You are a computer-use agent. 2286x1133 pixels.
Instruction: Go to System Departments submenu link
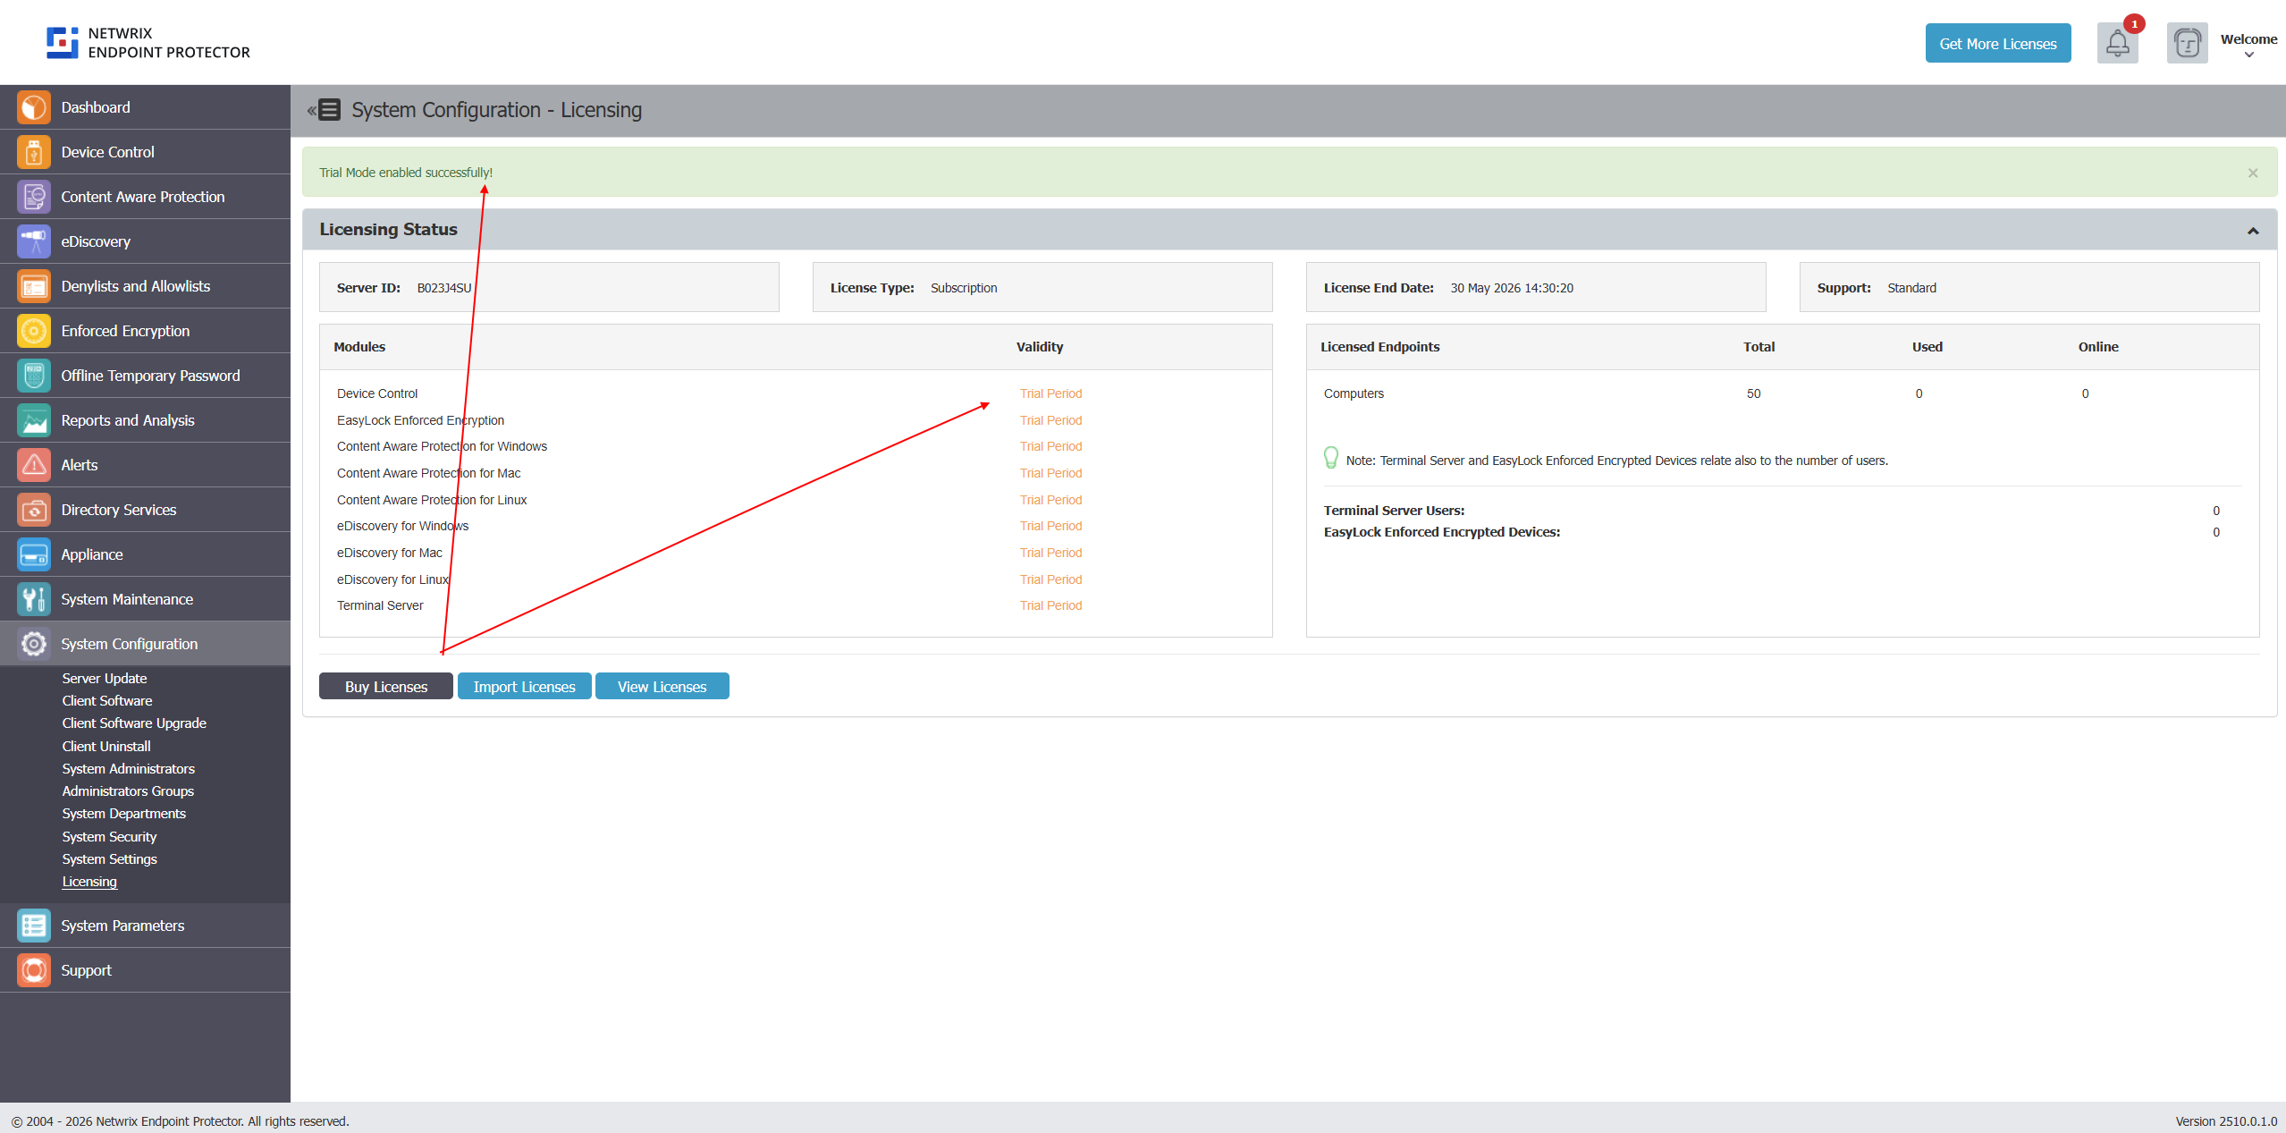coord(124,814)
